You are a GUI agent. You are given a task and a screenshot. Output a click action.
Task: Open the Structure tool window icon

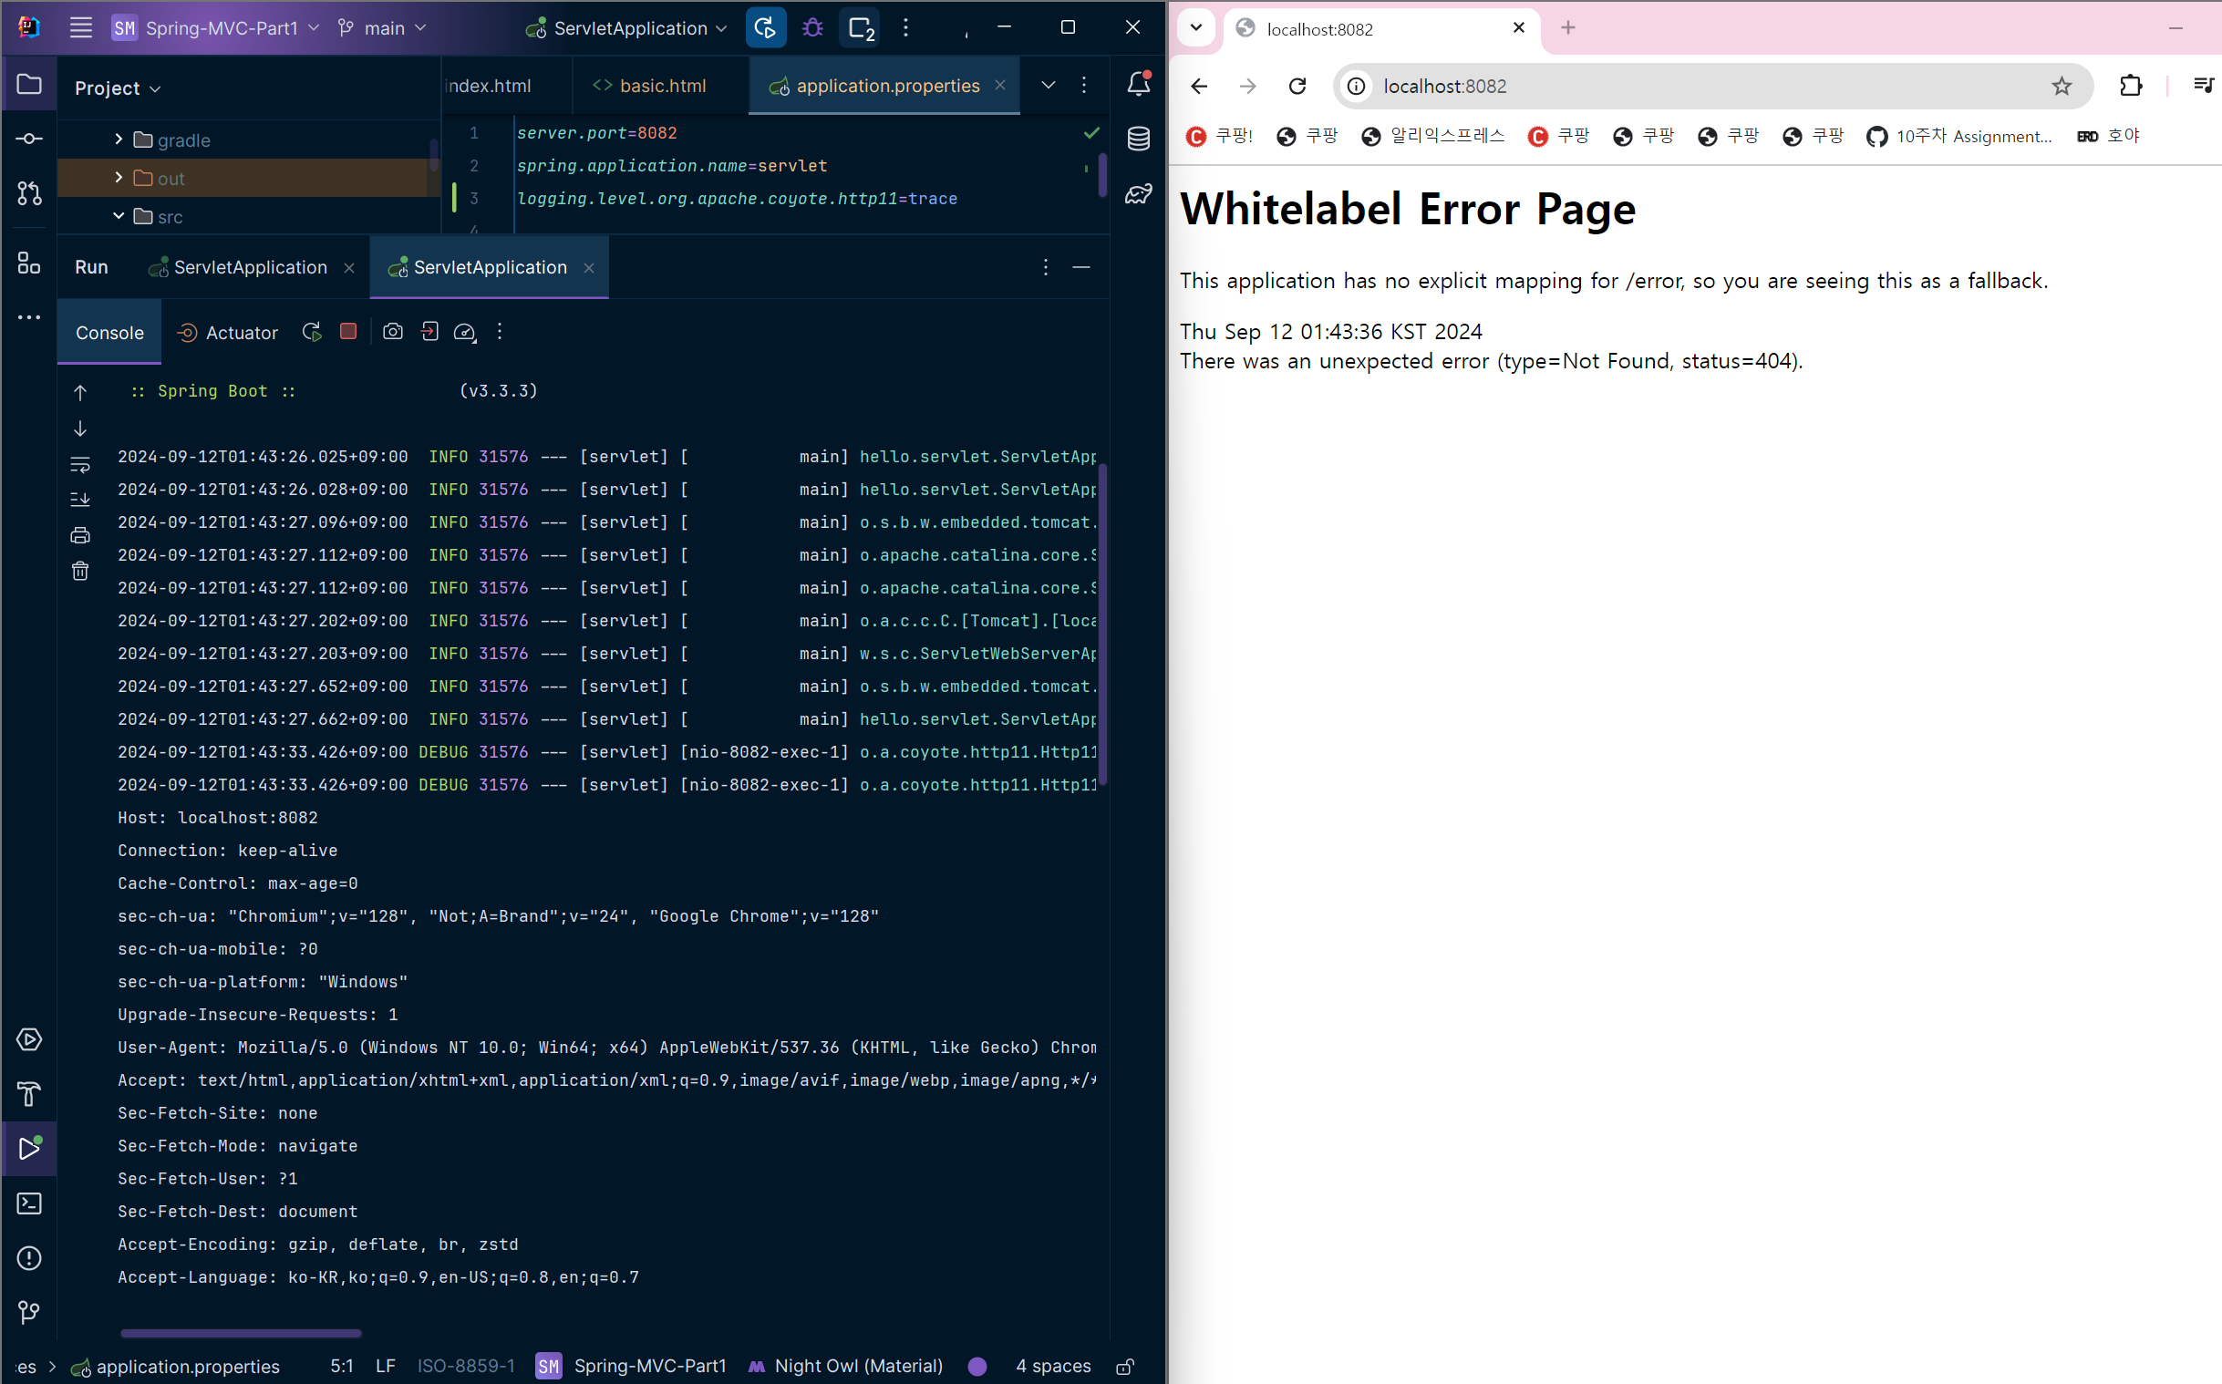[x=29, y=263]
